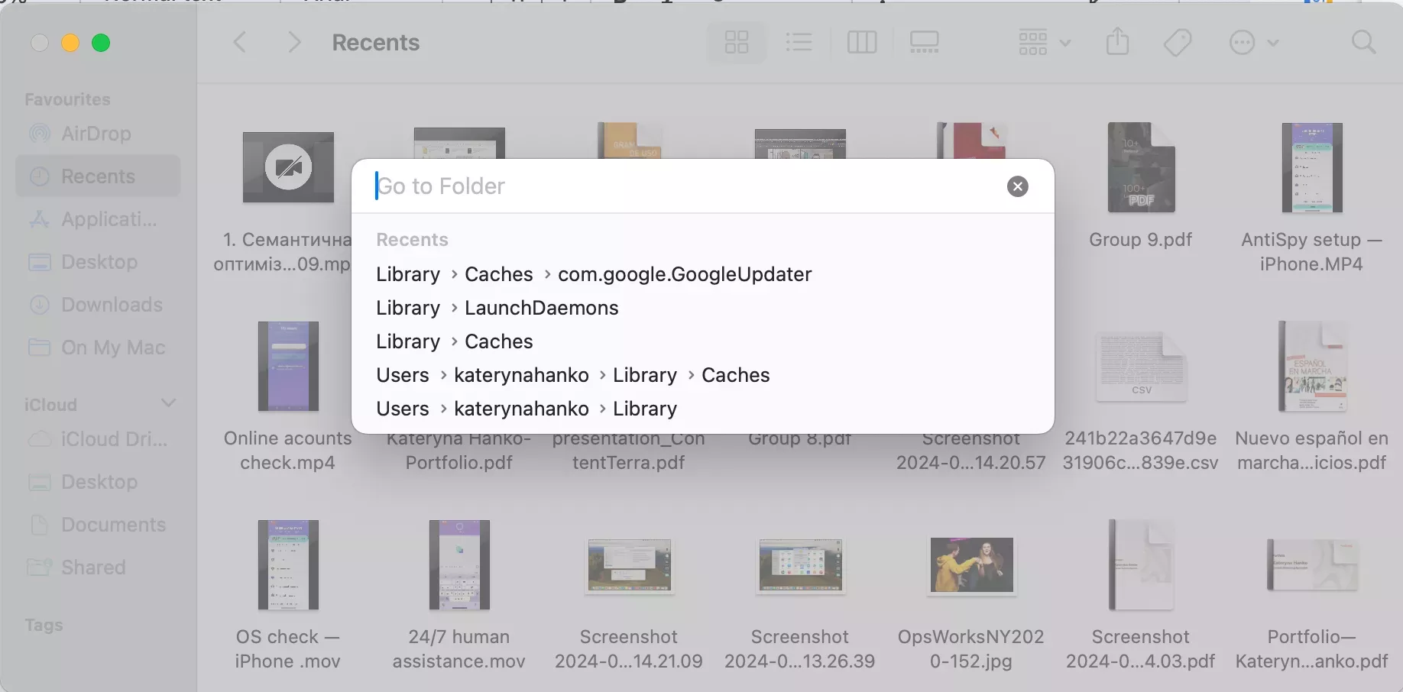Viewport: 1403px width, 692px height.
Task: Open the Finder search icon
Action: click(1363, 42)
